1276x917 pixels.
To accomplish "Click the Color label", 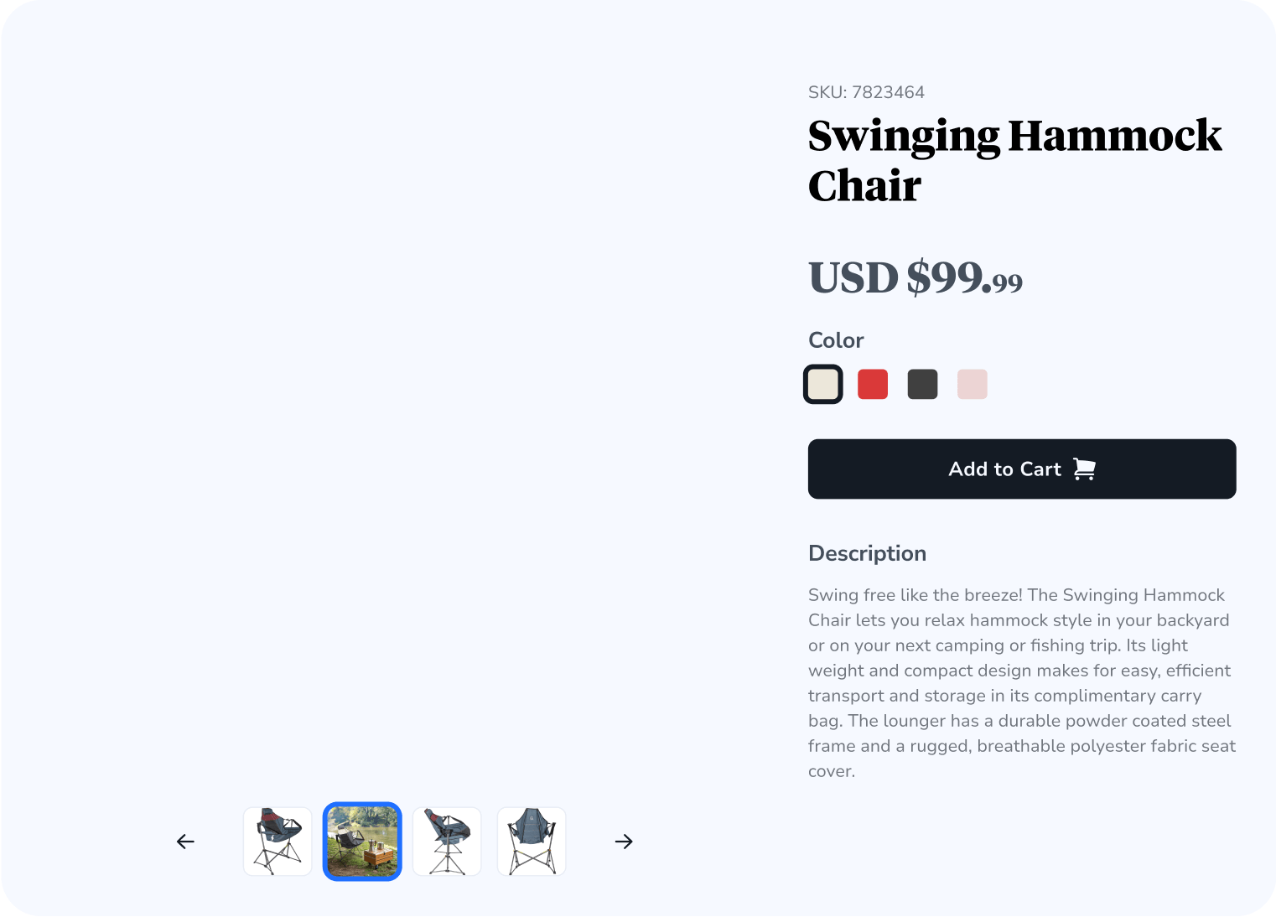I will (836, 340).
